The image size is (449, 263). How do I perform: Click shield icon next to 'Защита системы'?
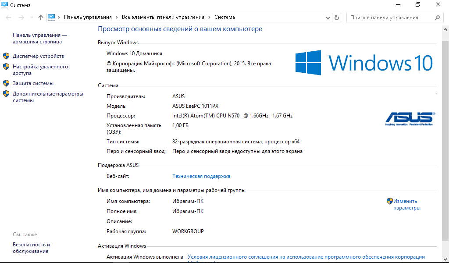(6, 83)
